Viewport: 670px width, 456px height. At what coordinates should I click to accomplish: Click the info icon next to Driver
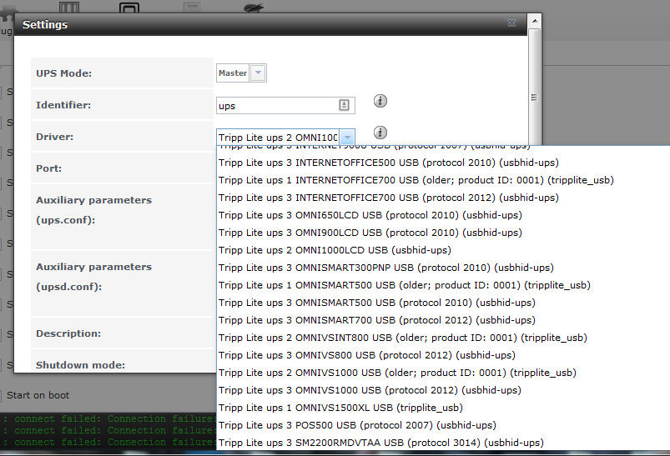[380, 133]
